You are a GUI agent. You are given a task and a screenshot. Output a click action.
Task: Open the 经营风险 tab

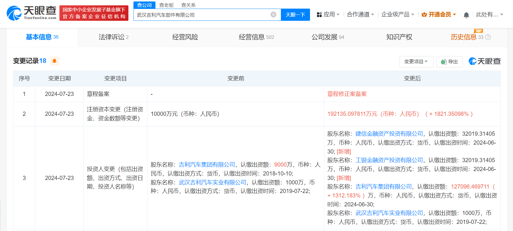pyautogui.click(x=185, y=37)
